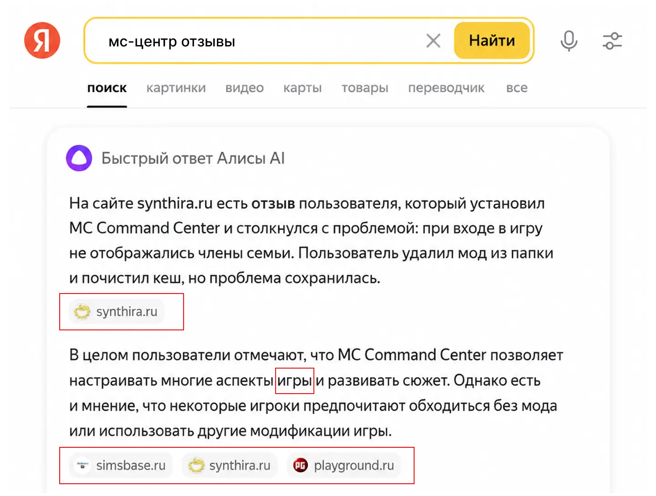Open the simsbase.ru source chip
Image resolution: width=656 pixels, height=496 pixels.
pyautogui.click(x=121, y=466)
